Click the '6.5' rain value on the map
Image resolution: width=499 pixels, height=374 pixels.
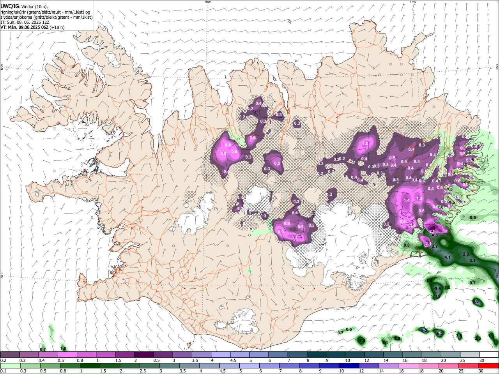[x=440, y=333]
